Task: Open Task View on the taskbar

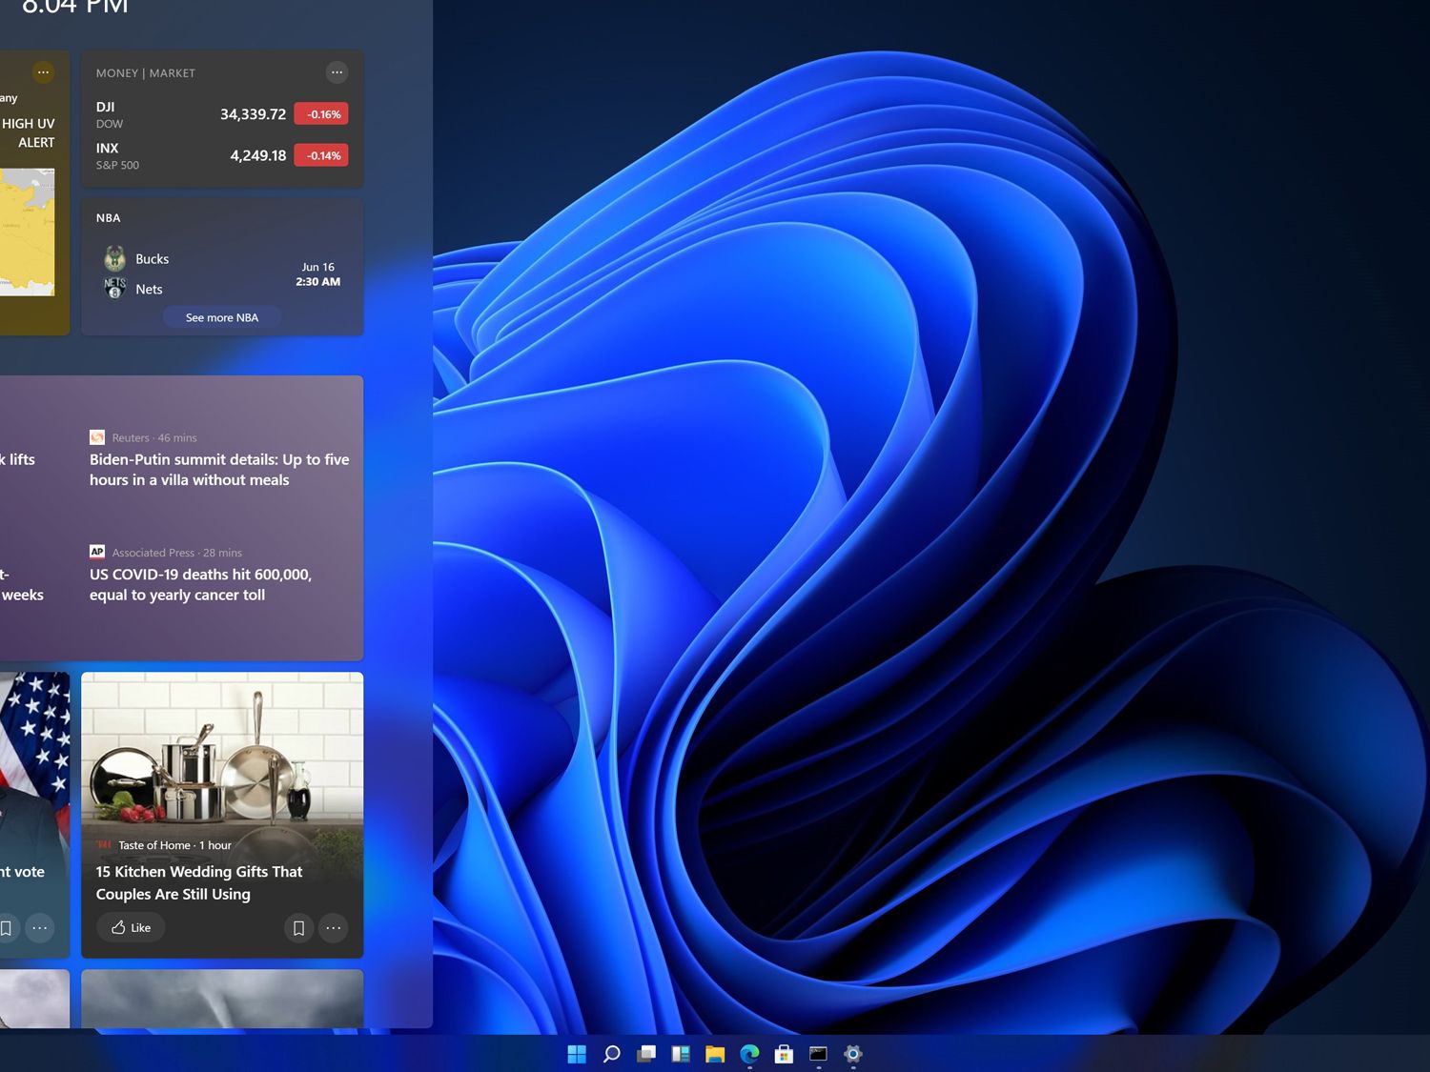Action: (x=646, y=1054)
